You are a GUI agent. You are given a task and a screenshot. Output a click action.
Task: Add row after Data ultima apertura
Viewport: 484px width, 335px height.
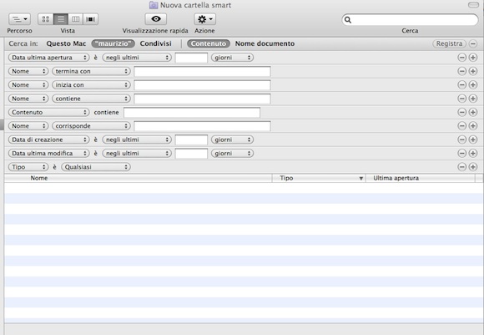[473, 58]
